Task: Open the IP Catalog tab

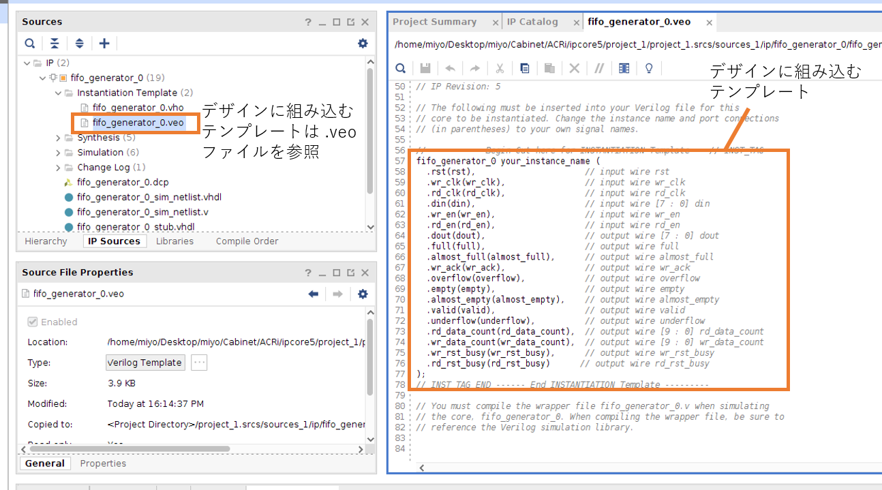Action: pyautogui.click(x=532, y=22)
